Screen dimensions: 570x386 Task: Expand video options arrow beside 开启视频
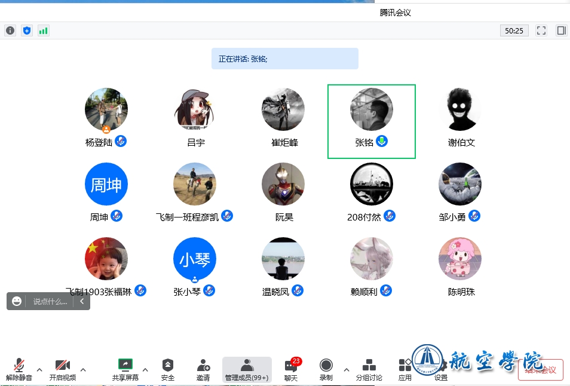[83, 369]
